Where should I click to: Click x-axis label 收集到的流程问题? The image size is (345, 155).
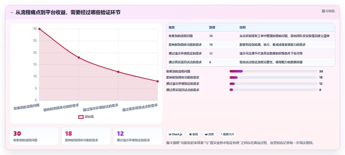pyautogui.click(x=26, y=107)
